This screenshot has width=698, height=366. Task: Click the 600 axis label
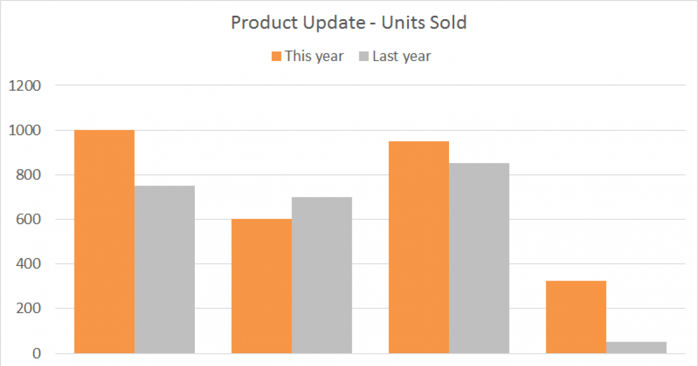(29, 220)
